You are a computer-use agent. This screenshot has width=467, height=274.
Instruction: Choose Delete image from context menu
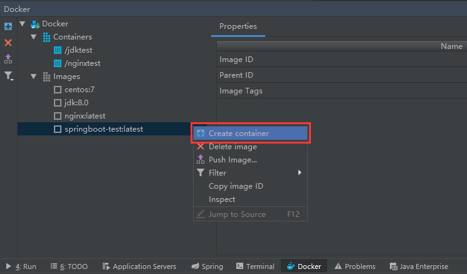(250, 147)
